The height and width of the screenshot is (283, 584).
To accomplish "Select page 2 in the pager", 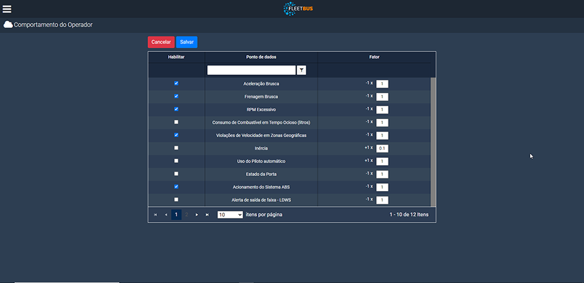I will [x=187, y=215].
